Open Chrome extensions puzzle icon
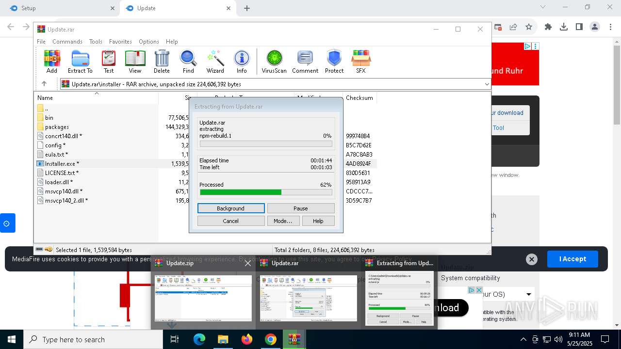Screen dimensions: 621x349 coord(548,27)
